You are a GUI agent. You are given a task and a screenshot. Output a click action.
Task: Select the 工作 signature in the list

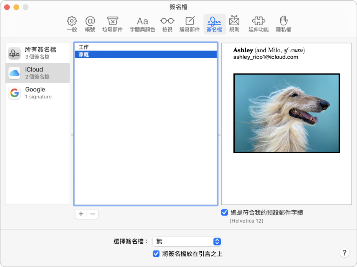(x=146, y=47)
